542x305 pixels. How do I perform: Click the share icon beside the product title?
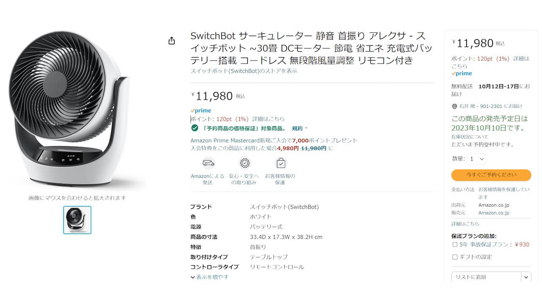[171, 40]
